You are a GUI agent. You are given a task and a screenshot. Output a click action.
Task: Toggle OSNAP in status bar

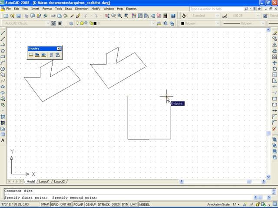pyautogui.click(x=90, y=204)
